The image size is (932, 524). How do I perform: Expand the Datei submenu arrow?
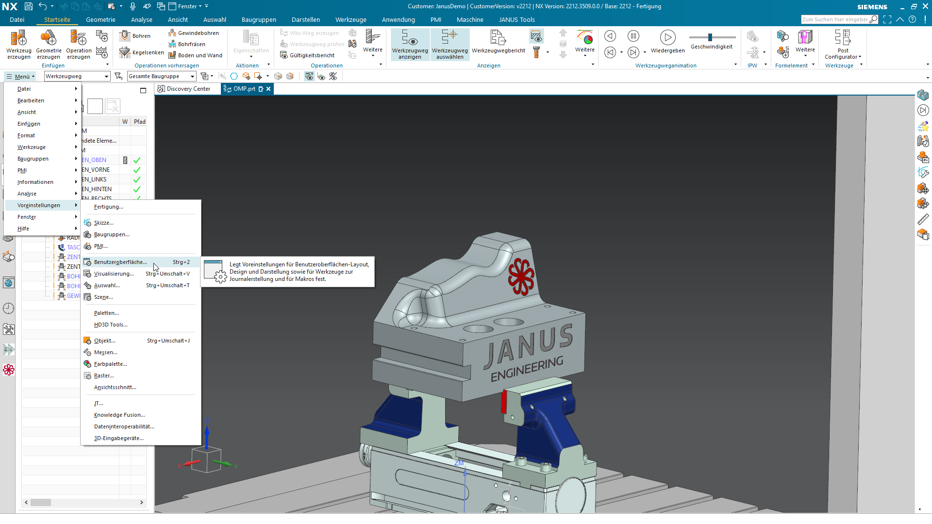[76, 89]
